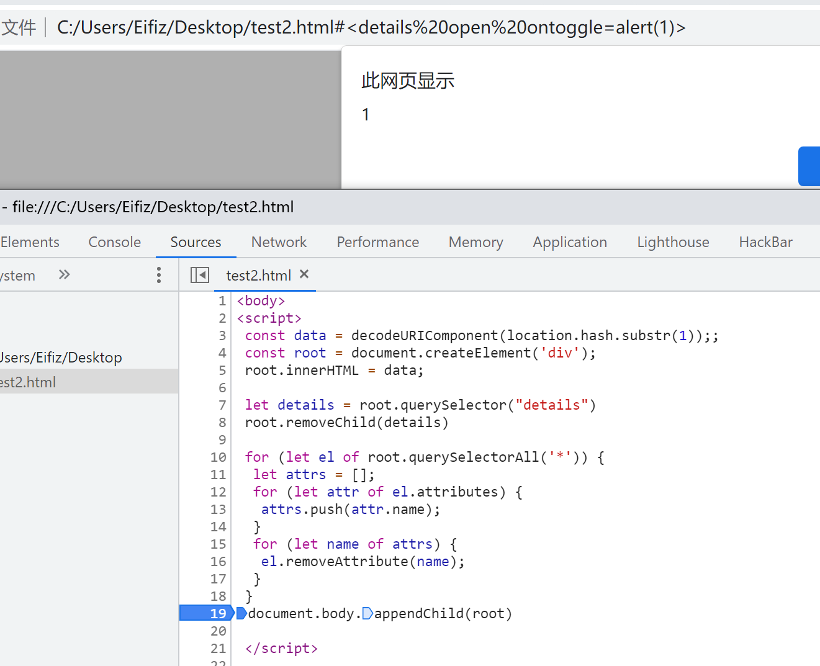Show more navigator tabs with double chevron
This screenshot has height=666, width=820.
[x=64, y=274]
